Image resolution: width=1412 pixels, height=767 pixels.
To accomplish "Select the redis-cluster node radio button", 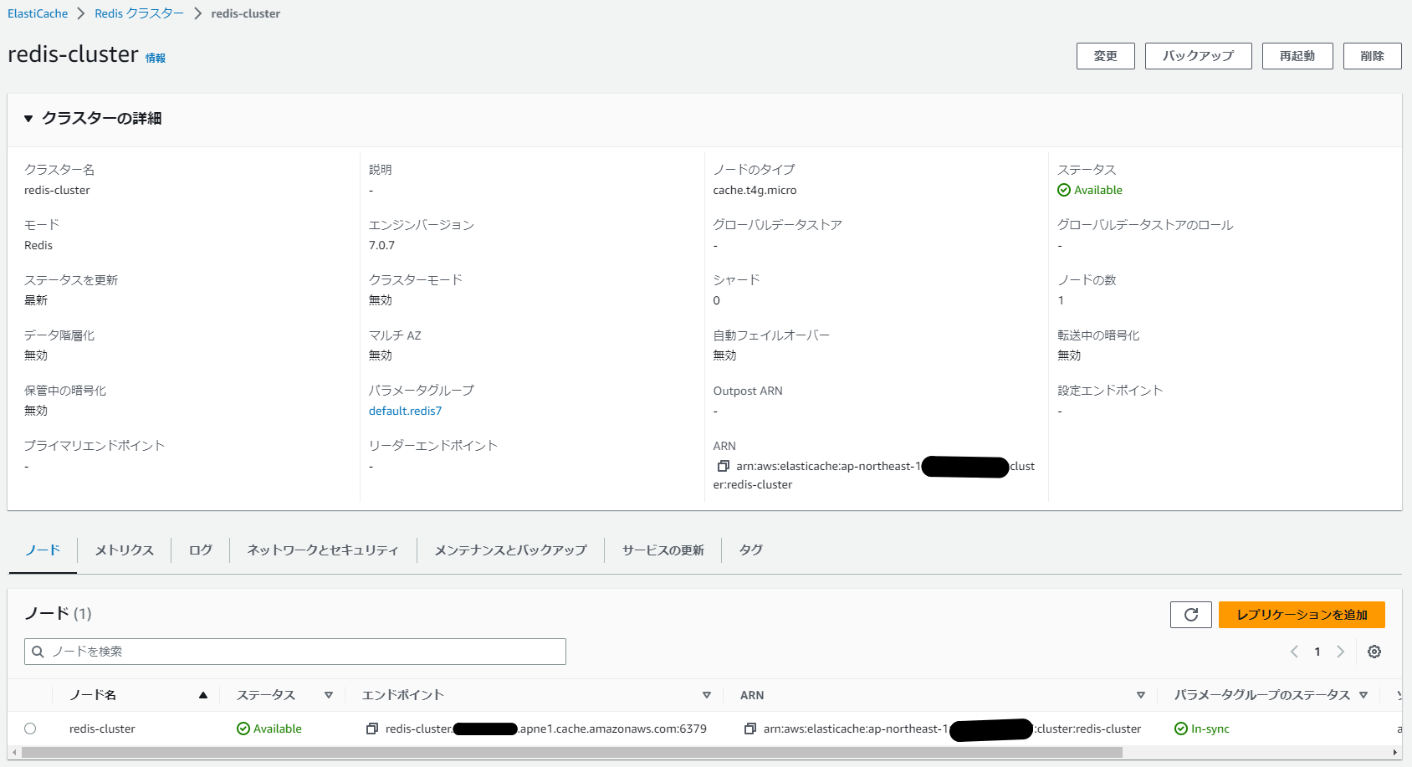I will click(x=31, y=729).
